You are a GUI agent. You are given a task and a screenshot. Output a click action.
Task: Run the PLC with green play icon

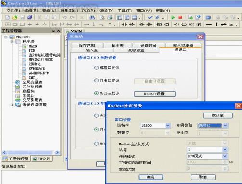click(173, 17)
